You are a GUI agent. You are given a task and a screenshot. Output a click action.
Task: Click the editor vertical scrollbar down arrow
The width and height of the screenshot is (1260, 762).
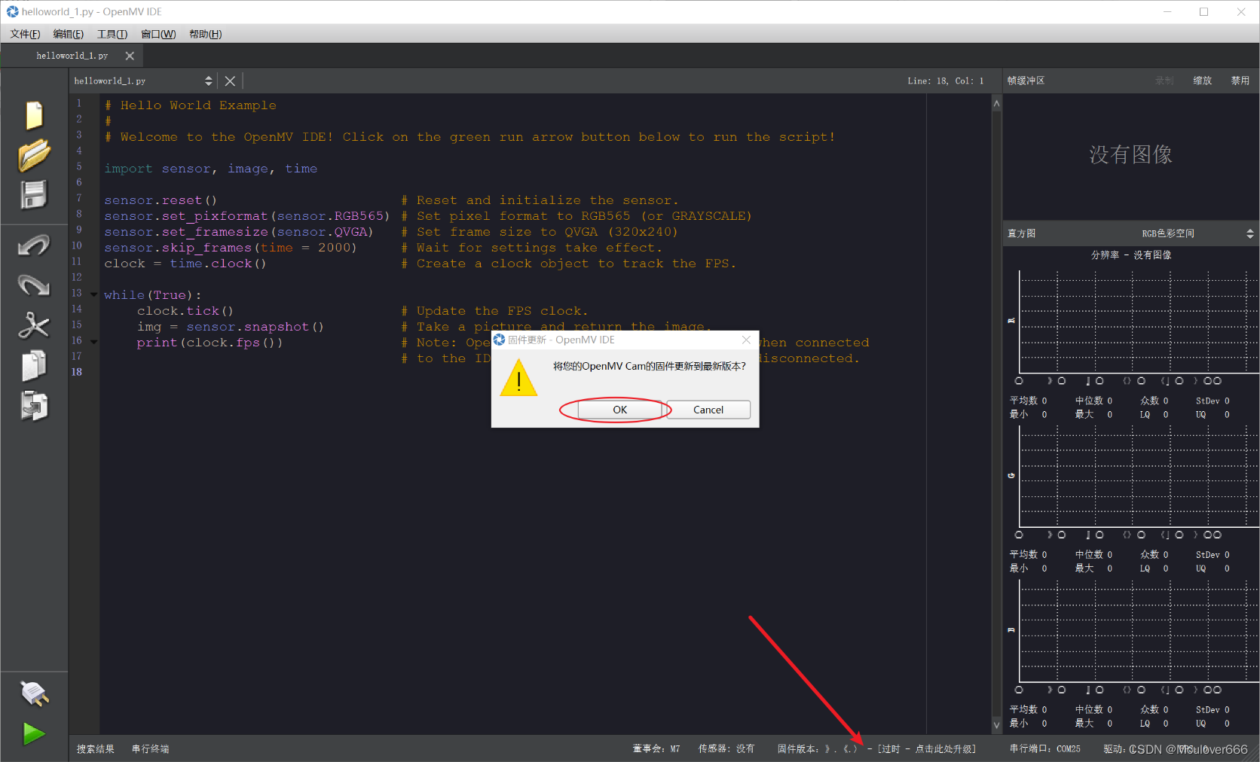996,726
